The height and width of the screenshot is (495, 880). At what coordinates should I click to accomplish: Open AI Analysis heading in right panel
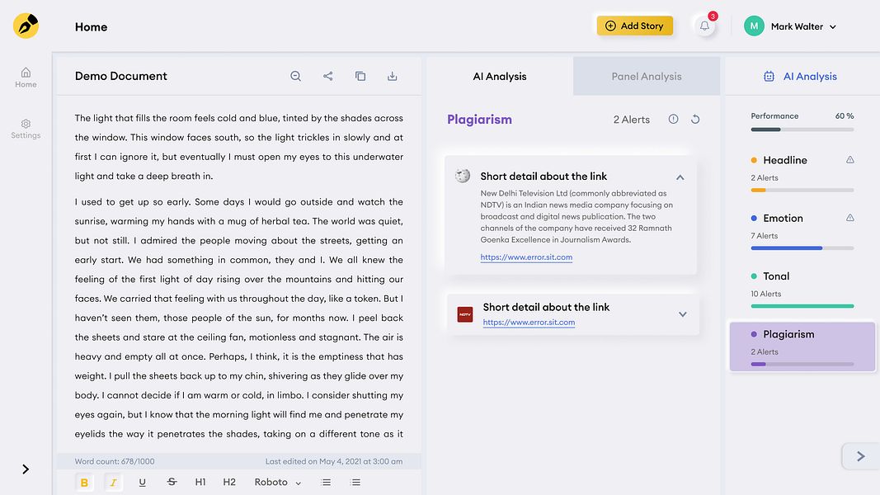click(x=810, y=77)
